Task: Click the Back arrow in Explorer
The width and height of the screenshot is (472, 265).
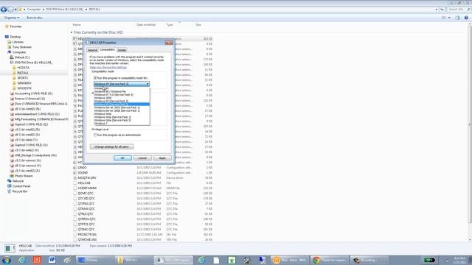Action: (x=4, y=10)
